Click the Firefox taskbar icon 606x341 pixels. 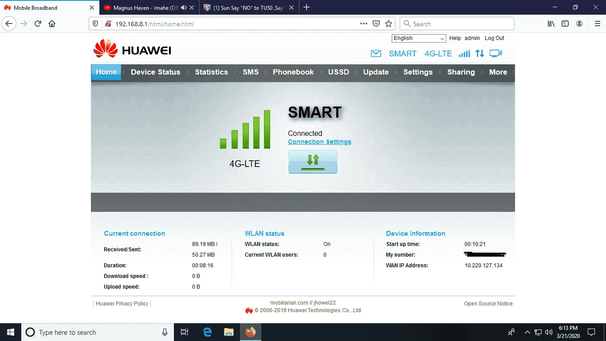[x=251, y=332]
